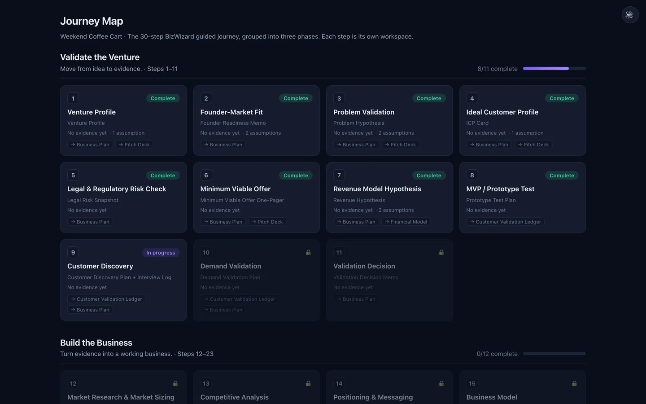Open the Founder-Market Fit step
This screenshot has height=404, width=646.
click(x=256, y=120)
